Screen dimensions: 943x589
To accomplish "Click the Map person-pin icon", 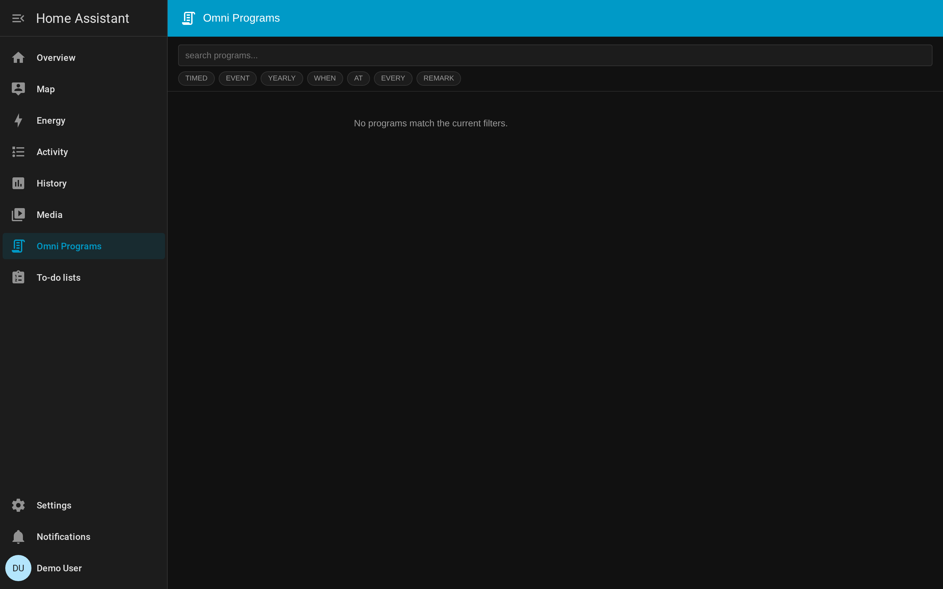I will point(18,89).
